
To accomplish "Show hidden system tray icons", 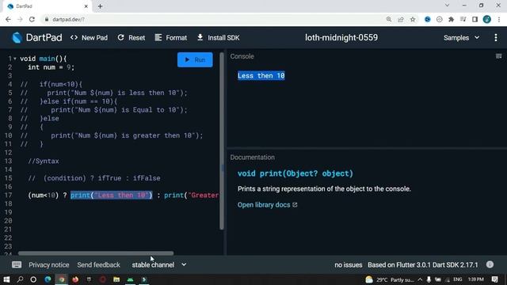I will point(420,279).
